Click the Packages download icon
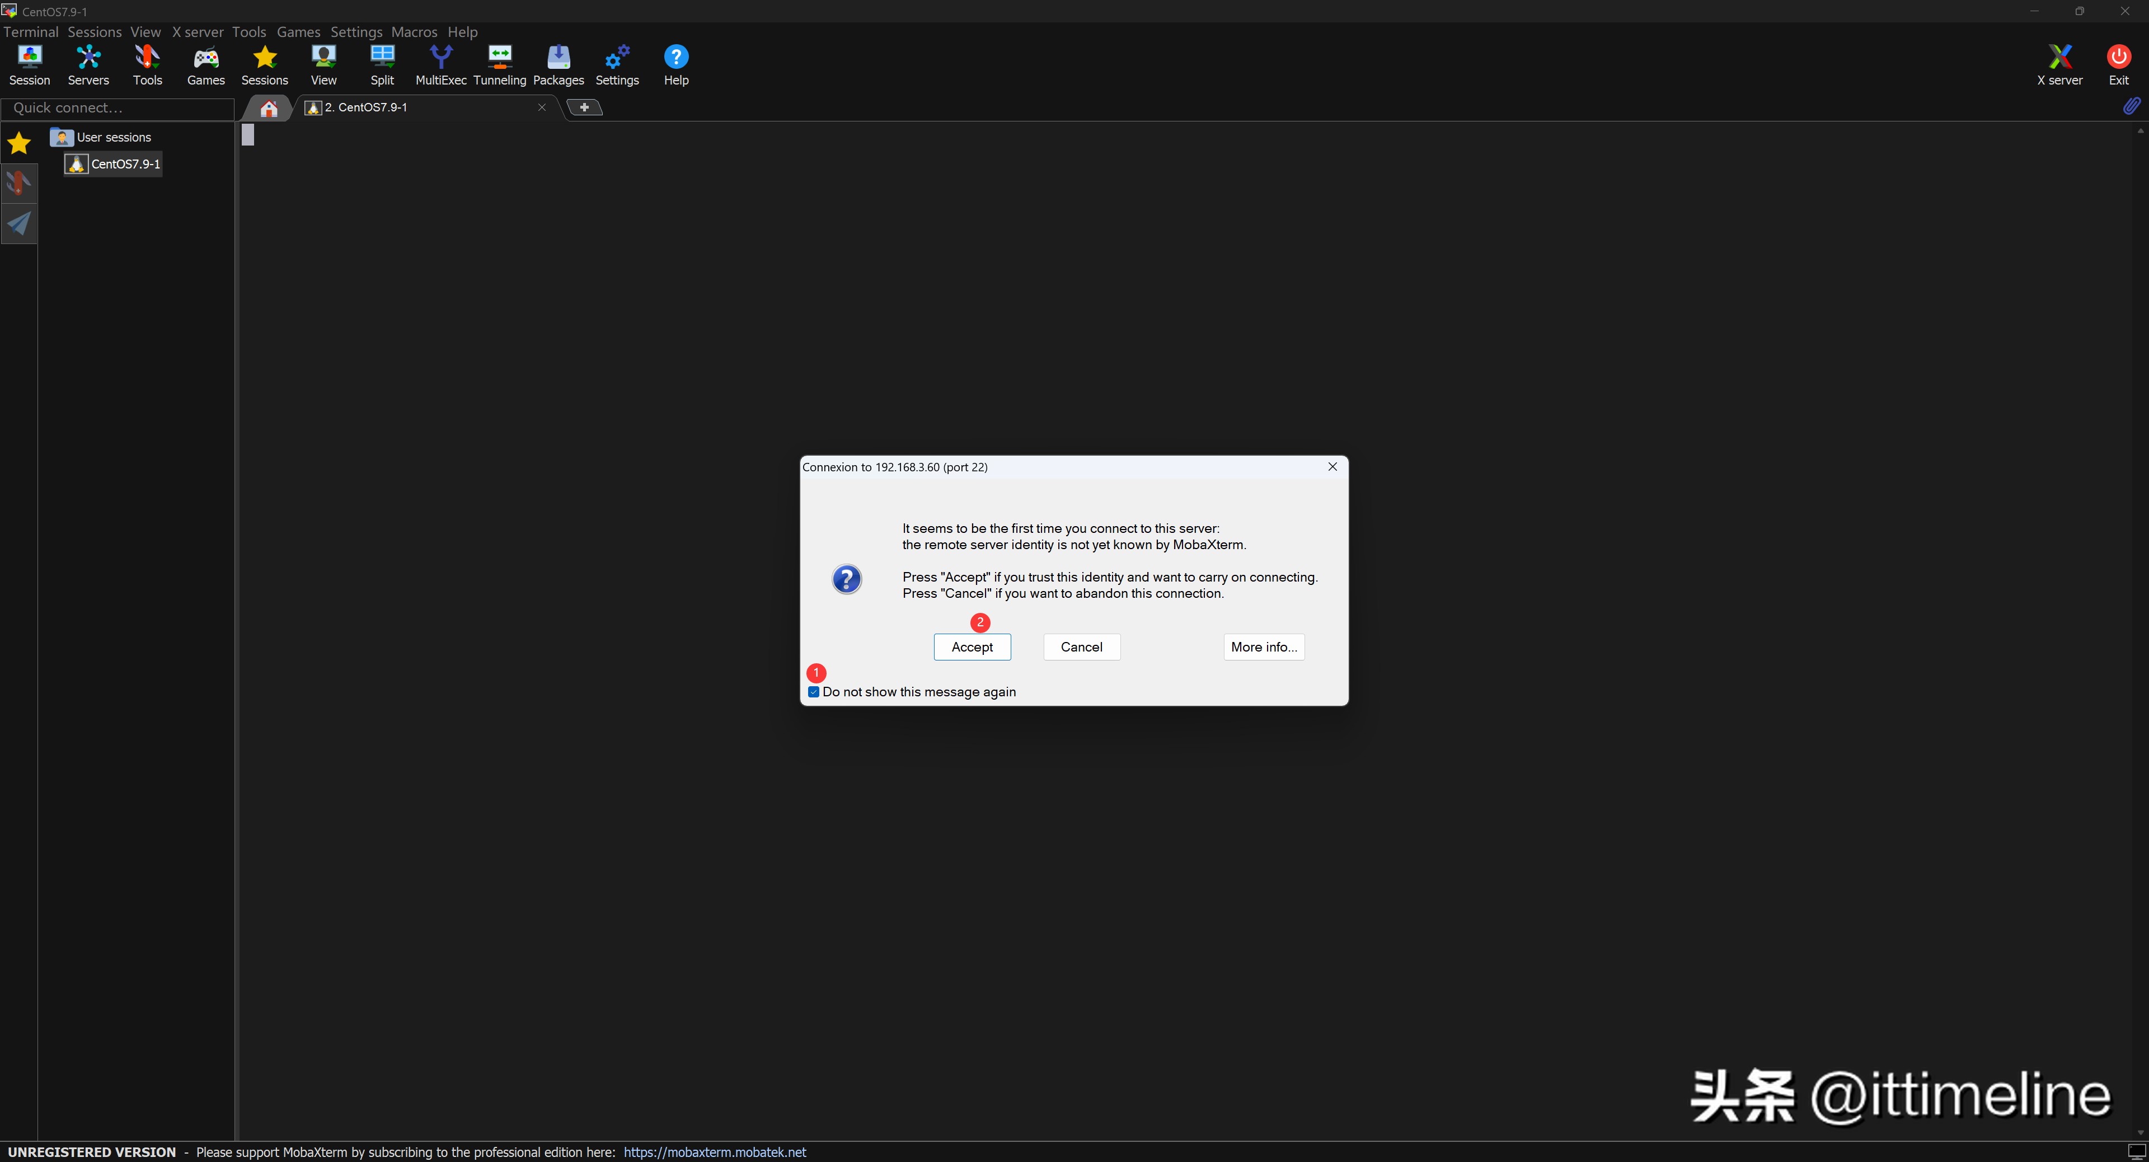2149x1162 pixels. coord(558,64)
